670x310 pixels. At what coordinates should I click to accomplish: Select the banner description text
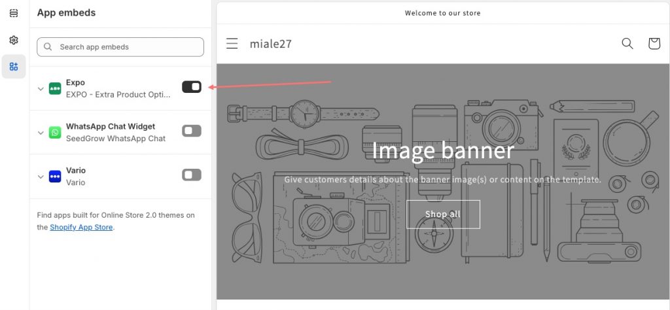click(443, 180)
